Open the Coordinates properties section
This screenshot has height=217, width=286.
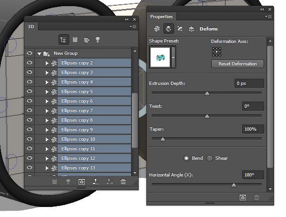coord(191,29)
